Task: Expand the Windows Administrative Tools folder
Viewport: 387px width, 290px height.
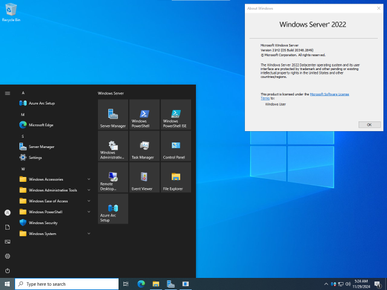Action: pos(55,190)
